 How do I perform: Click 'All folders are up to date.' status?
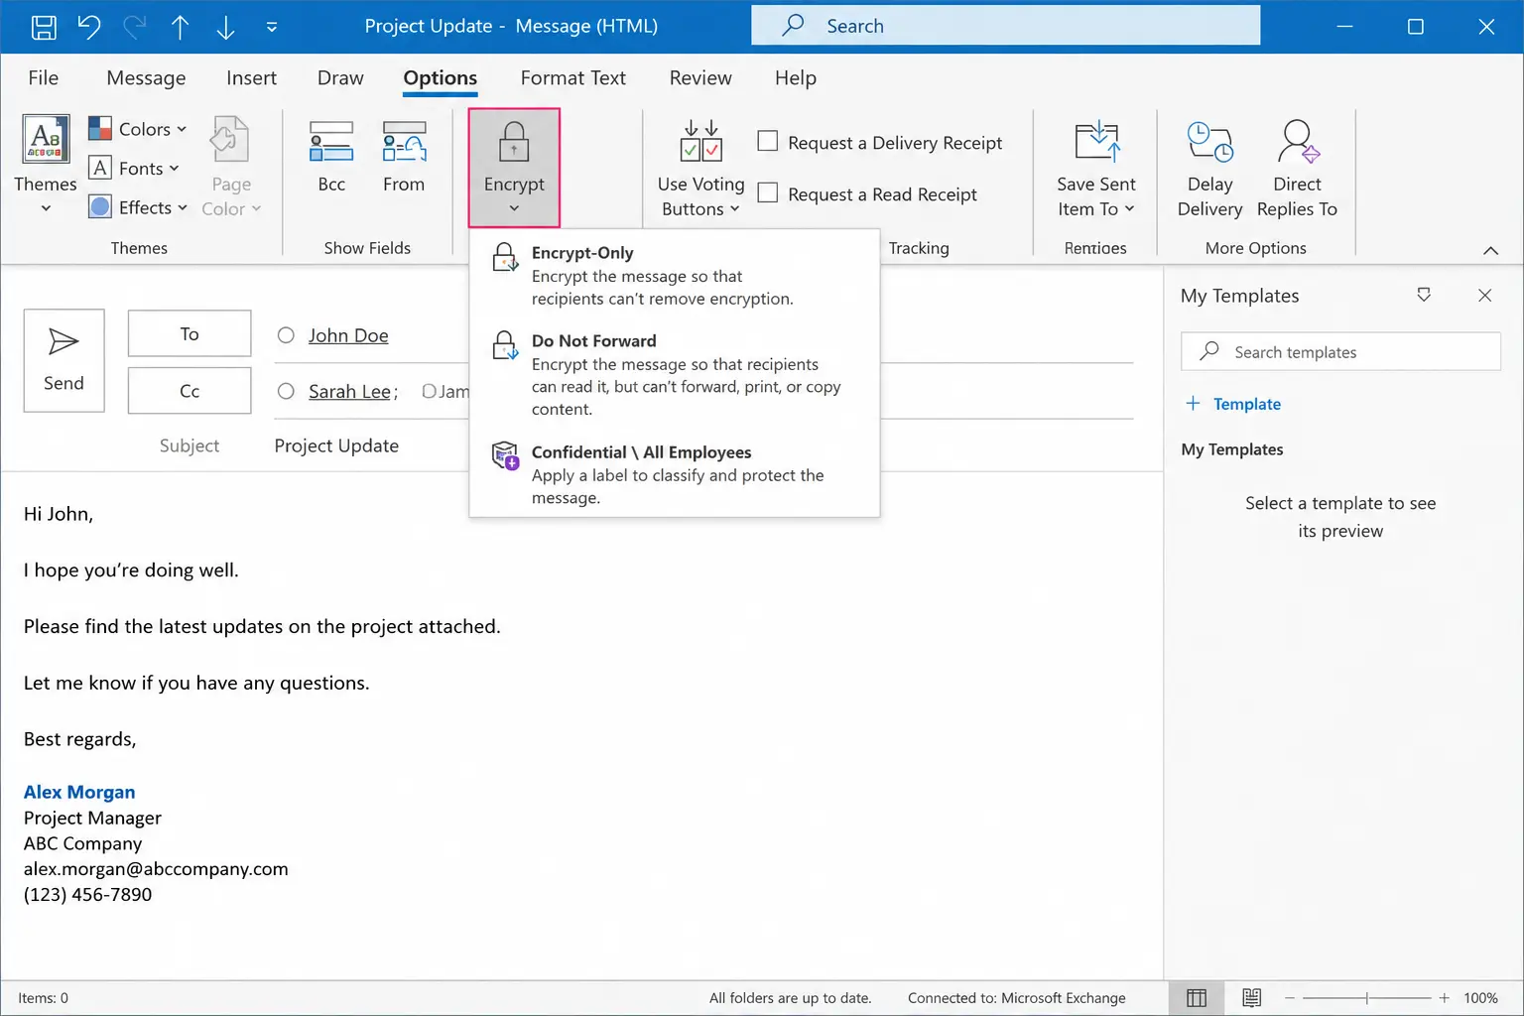(x=790, y=998)
